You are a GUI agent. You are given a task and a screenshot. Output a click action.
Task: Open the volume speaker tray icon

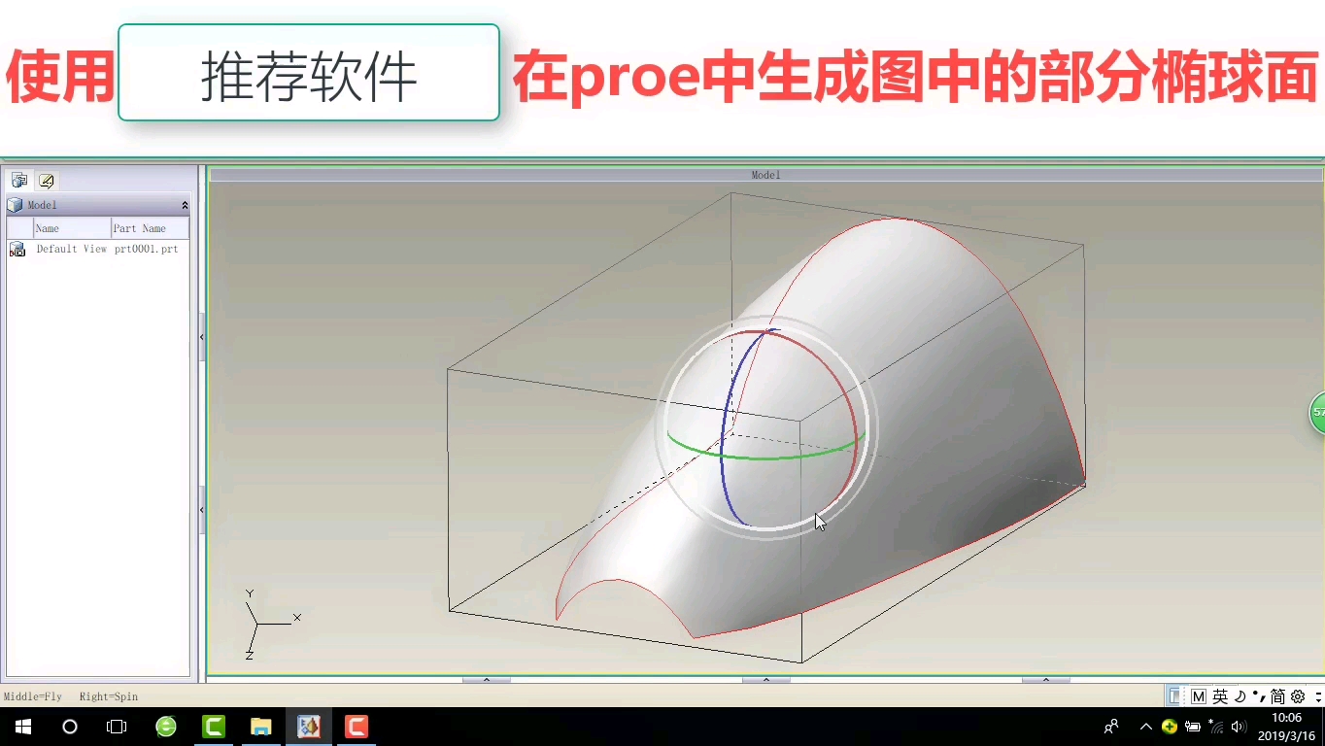[x=1239, y=727]
